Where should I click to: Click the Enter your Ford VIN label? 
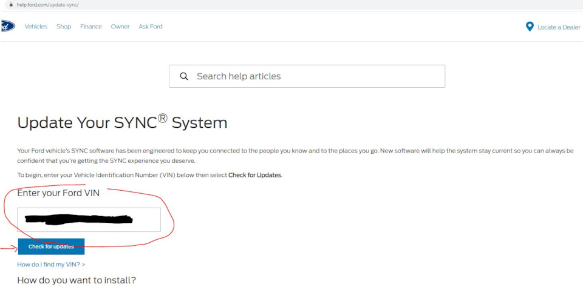[58, 193]
